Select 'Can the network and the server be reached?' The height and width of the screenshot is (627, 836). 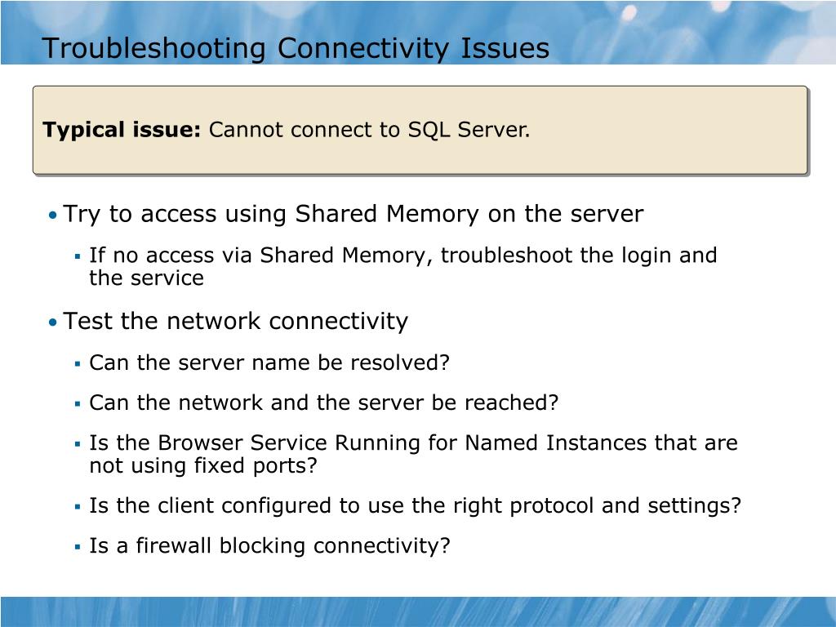click(x=323, y=402)
